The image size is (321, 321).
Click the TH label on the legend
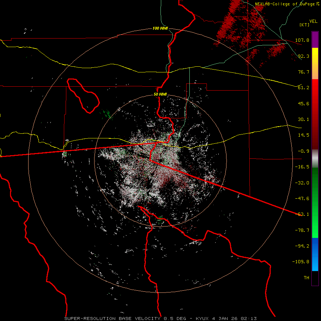[x=306, y=278]
